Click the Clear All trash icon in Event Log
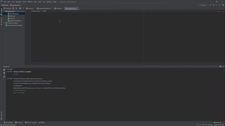The image size is (225, 126). pos(4,73)
